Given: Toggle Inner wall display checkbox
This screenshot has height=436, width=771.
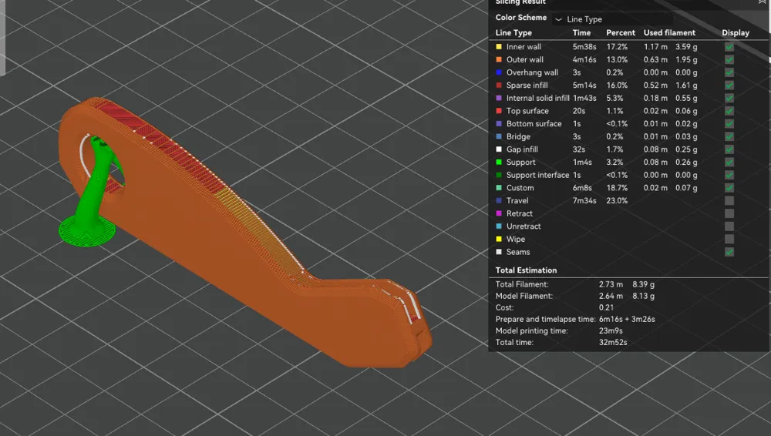Looking at the screenshot, I should point(729,47).
